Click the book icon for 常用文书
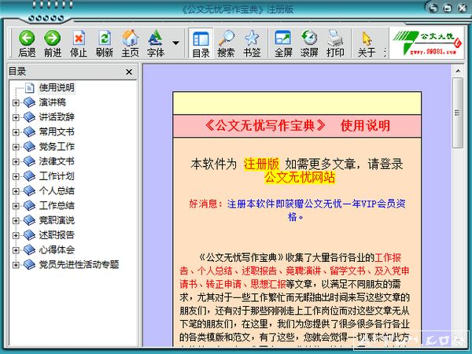472x354 pixels. tap(29, 132)
